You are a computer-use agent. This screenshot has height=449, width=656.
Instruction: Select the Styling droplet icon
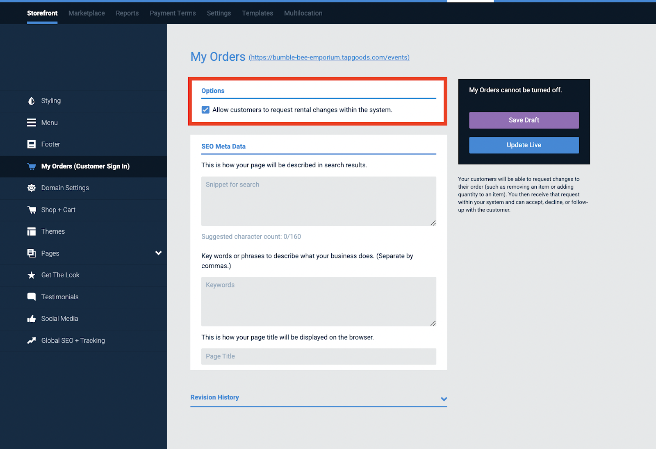(x=32, y=100)
